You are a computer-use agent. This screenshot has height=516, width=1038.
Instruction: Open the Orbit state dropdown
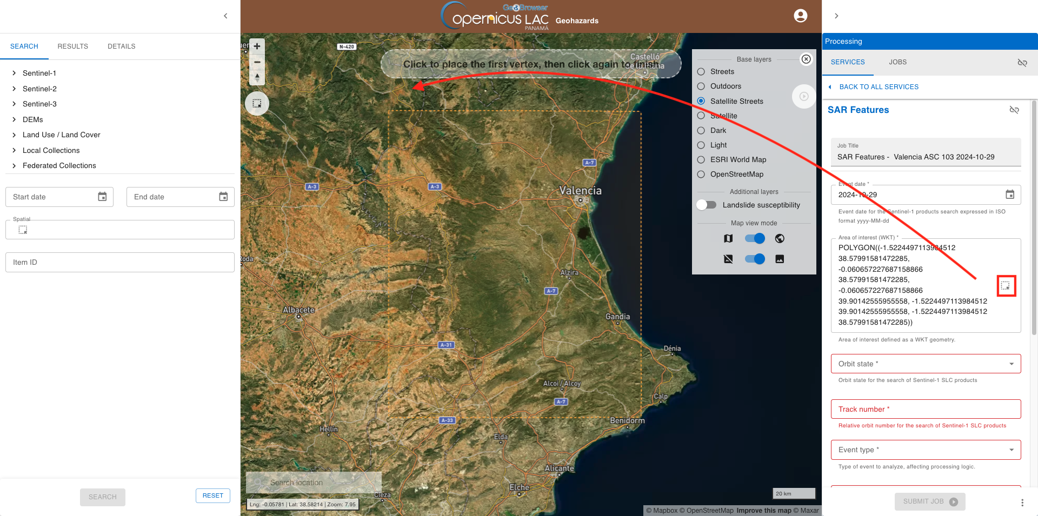pyautogui.click(x=926, y=364)
